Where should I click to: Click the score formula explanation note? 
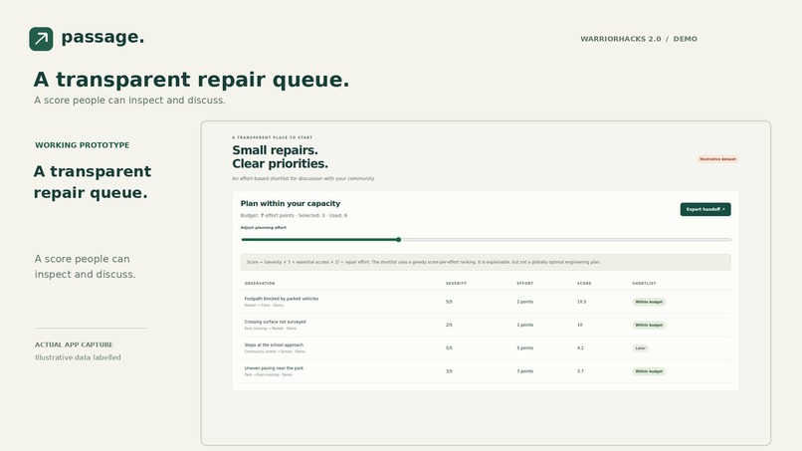click(486, 262)
